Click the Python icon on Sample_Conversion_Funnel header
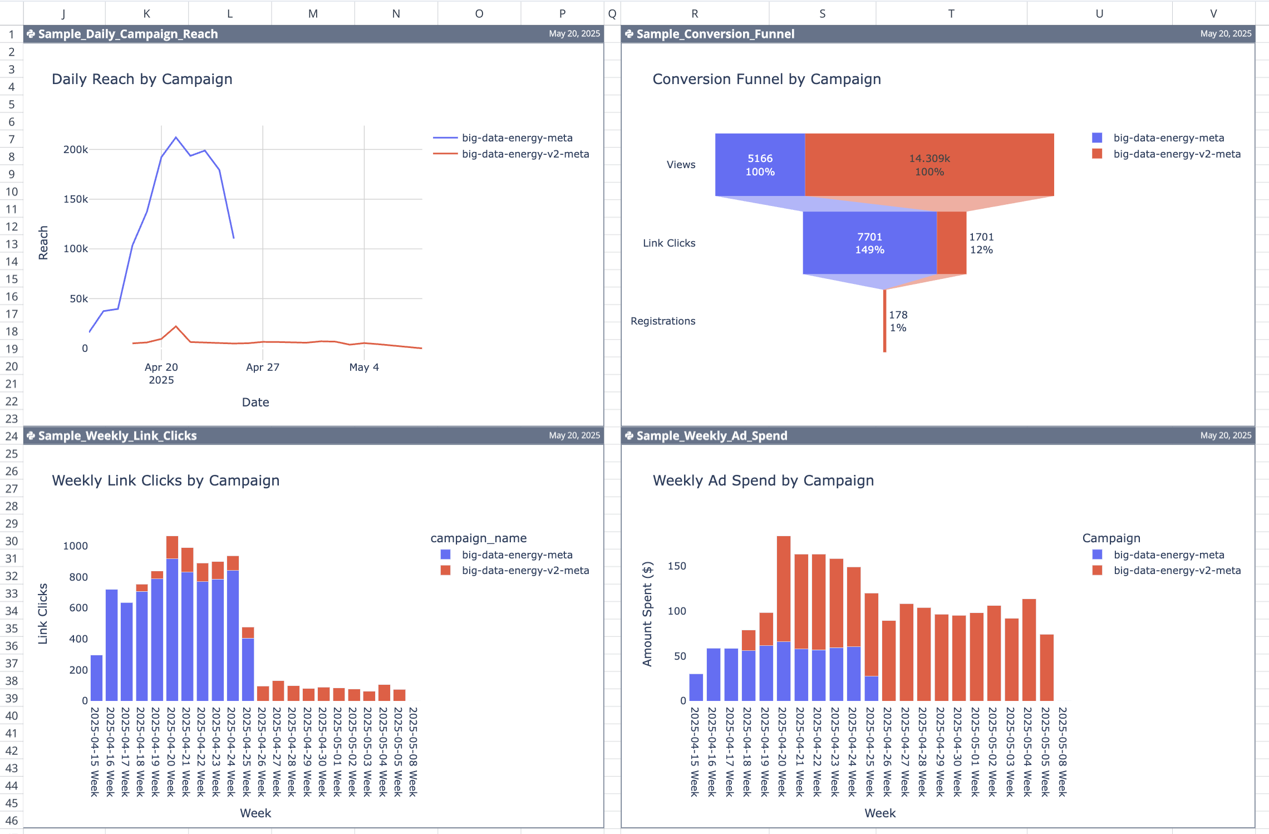The image size is (1269, 834). pos(628,34)
